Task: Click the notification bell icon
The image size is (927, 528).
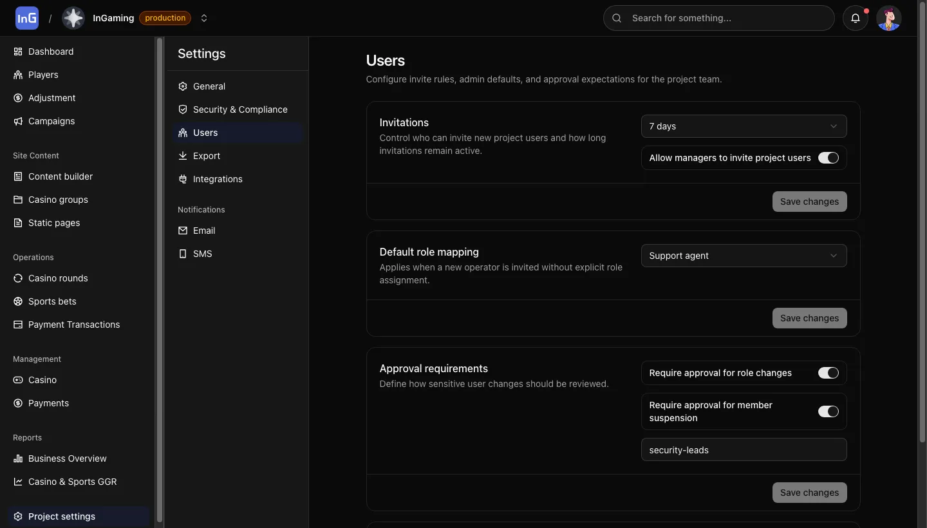Action: pos(855,18)
